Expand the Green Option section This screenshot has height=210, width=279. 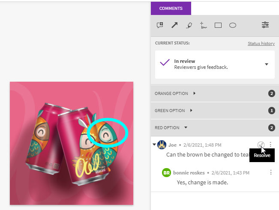click(191, 110)
